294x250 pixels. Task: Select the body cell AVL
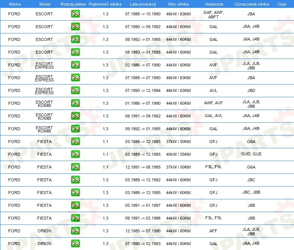[214, 90]
